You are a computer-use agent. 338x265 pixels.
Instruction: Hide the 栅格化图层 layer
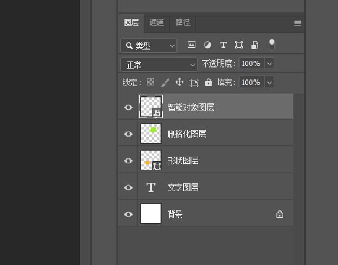tap(128, 134)
